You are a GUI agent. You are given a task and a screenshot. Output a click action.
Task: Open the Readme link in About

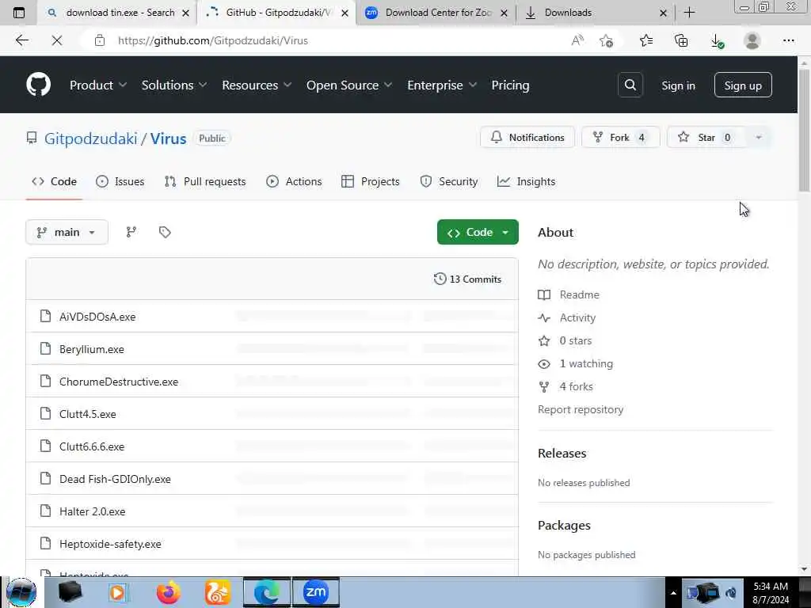pyautogui.click(x=579, y=294)
